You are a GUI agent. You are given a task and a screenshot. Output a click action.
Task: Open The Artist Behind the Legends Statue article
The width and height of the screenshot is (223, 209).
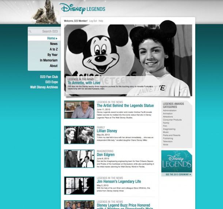(125, 106)
